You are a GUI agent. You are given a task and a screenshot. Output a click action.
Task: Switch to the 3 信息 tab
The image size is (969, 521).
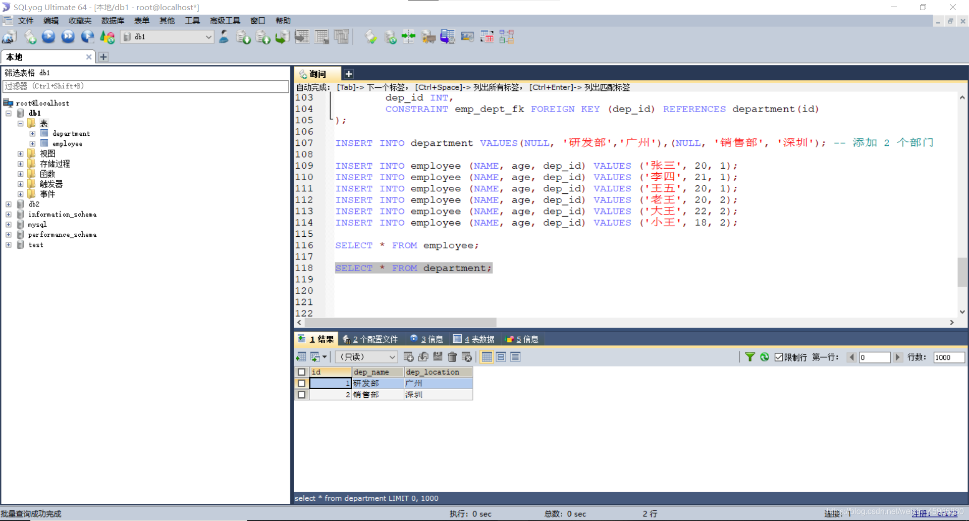426,339
